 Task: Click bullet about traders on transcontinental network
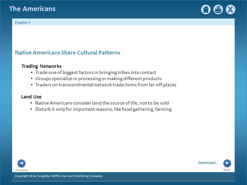pos(106,85)
